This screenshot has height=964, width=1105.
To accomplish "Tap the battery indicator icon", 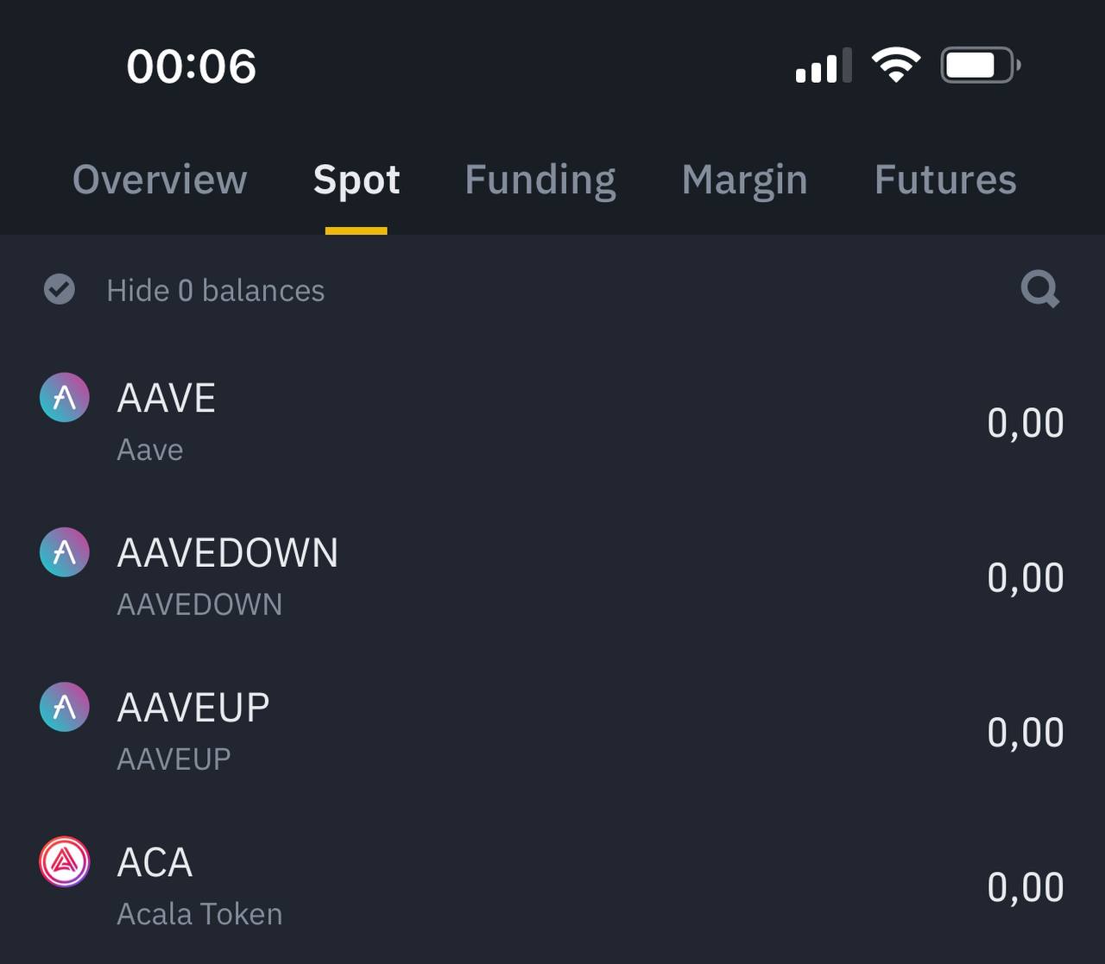I will coord(980,66).
